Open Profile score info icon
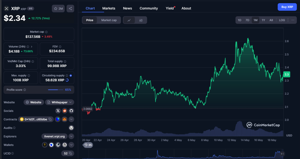The width and height of the screenshot is (300, 159). (x=24, y=90)
